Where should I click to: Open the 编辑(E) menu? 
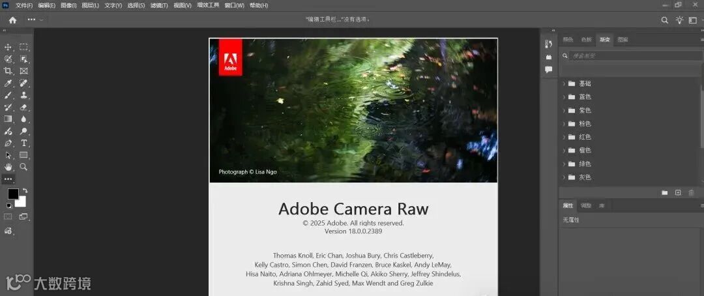[47, 5]
